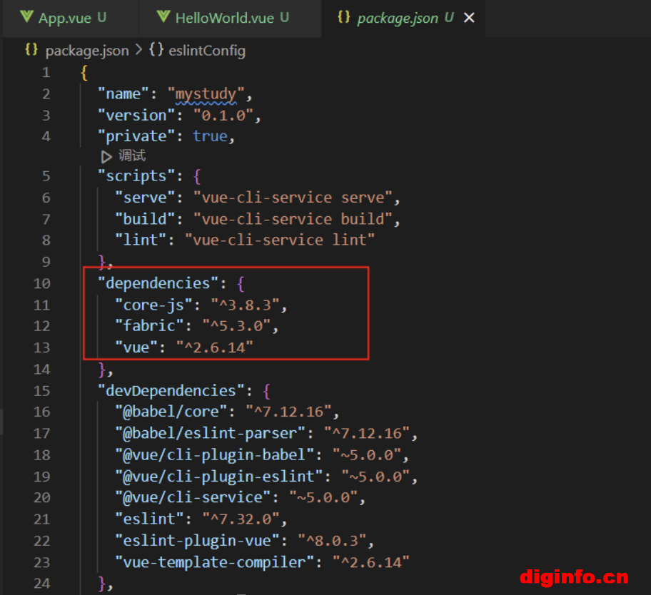Click the "dependencies" key

158,283
